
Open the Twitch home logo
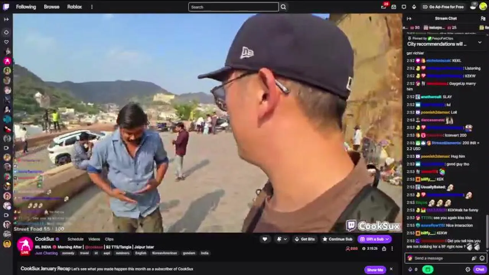[x=7, y=7]
